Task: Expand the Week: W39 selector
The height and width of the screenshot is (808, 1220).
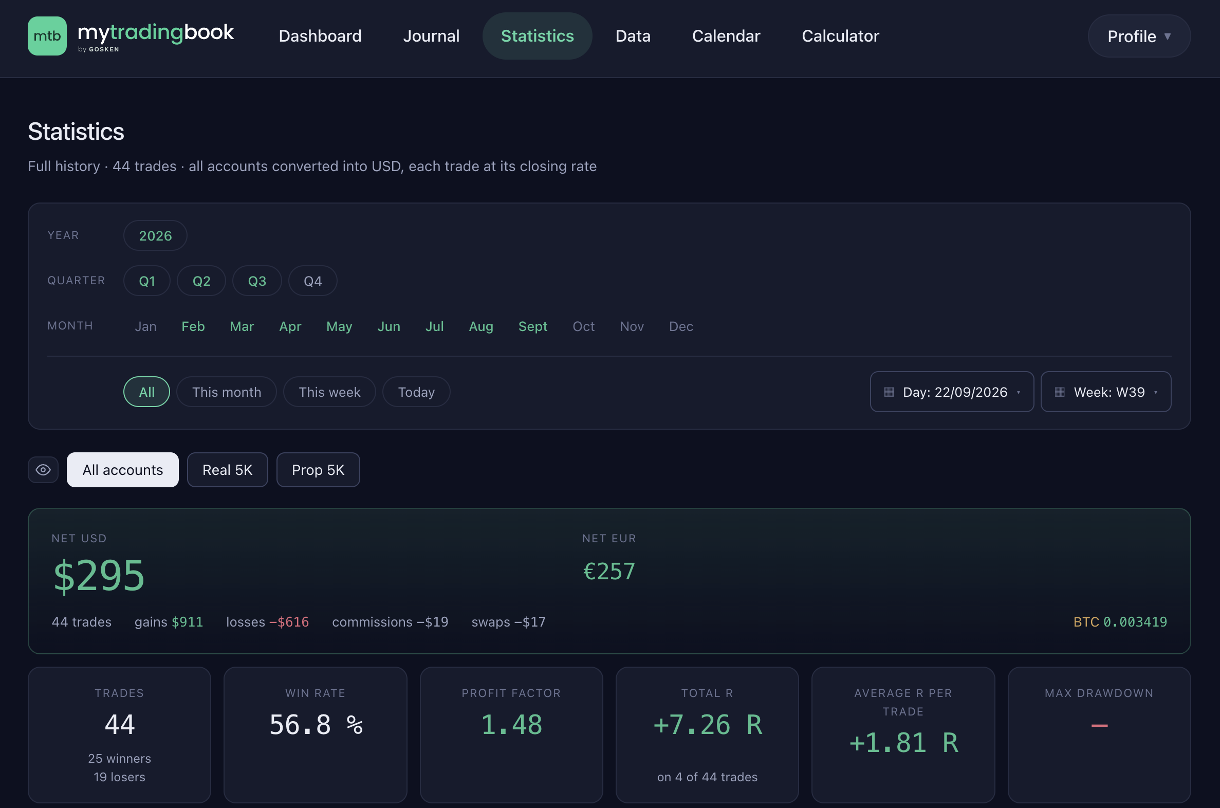Action: pos(1106,392)
